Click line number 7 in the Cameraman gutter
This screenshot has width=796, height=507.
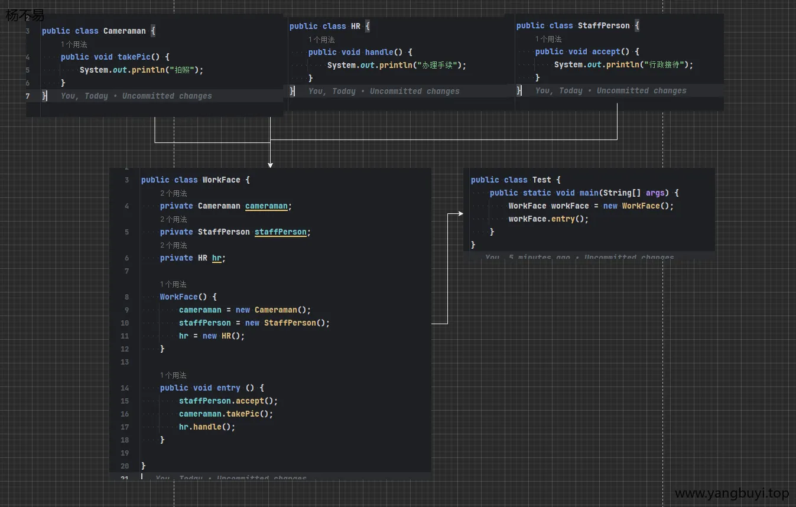(x=28, y=96)
